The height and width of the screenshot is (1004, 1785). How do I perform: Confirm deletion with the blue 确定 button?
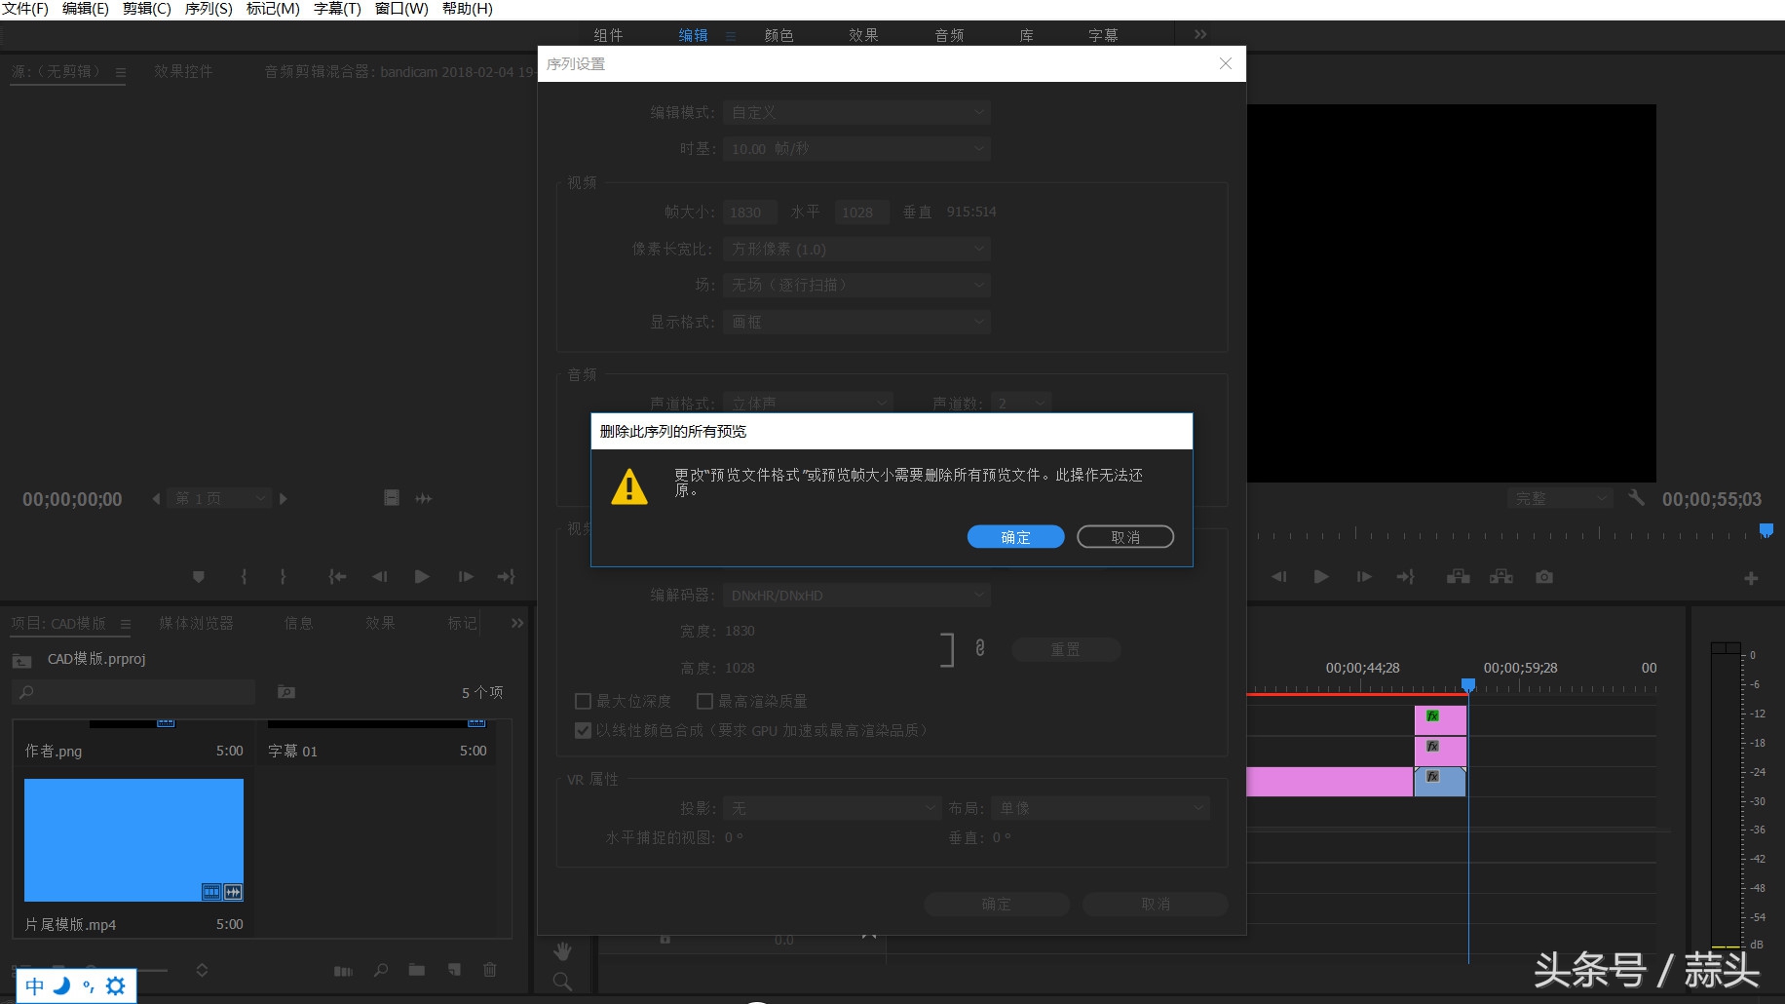[1015, 537]
